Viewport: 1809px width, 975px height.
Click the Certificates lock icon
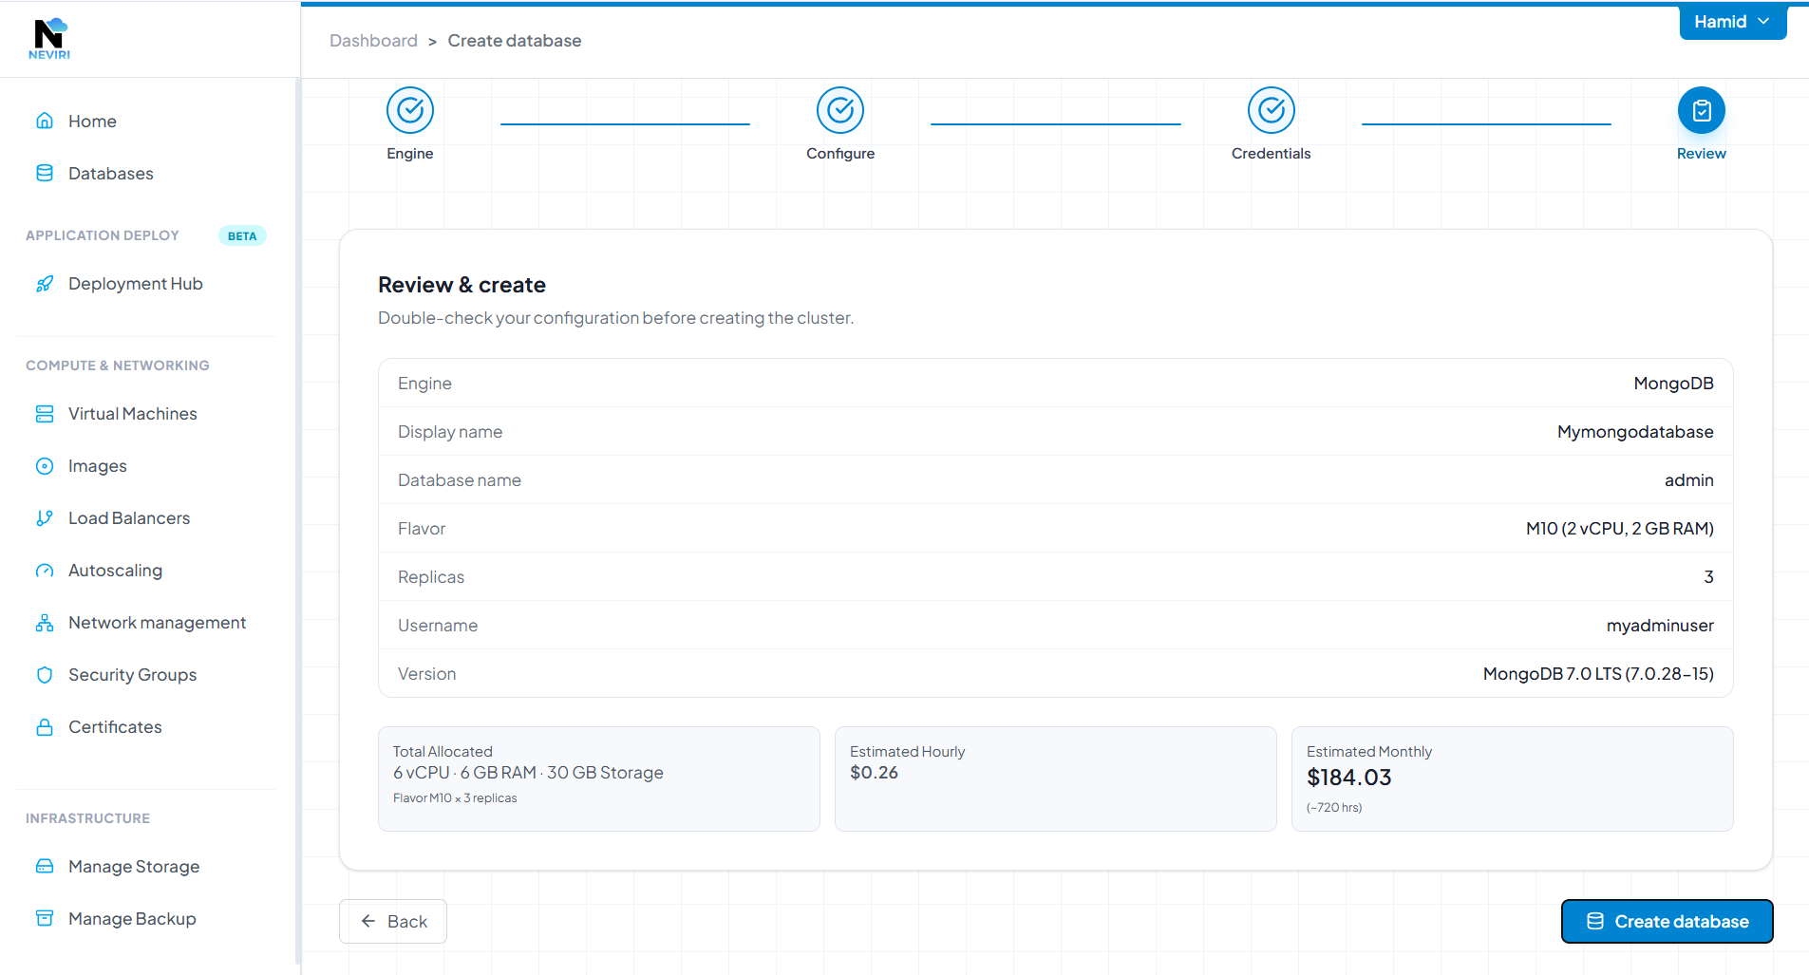45,727
